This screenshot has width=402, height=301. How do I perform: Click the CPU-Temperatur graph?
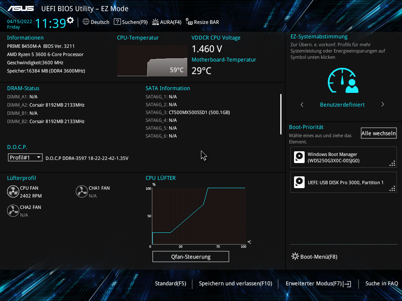pos(152,61)
